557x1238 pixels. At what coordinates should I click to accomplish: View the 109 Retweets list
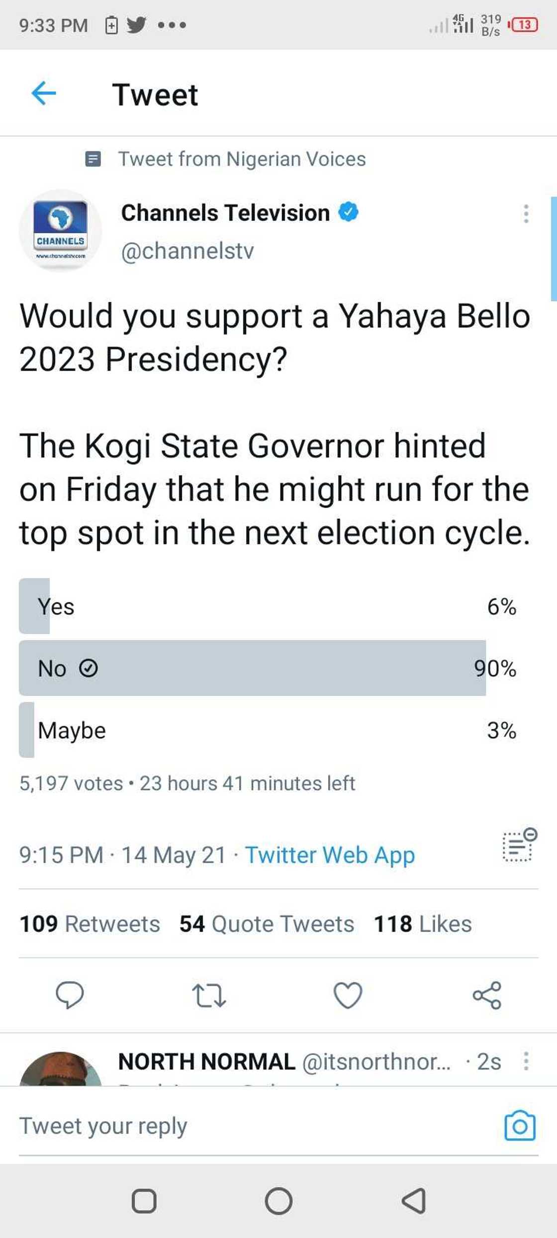89,924
